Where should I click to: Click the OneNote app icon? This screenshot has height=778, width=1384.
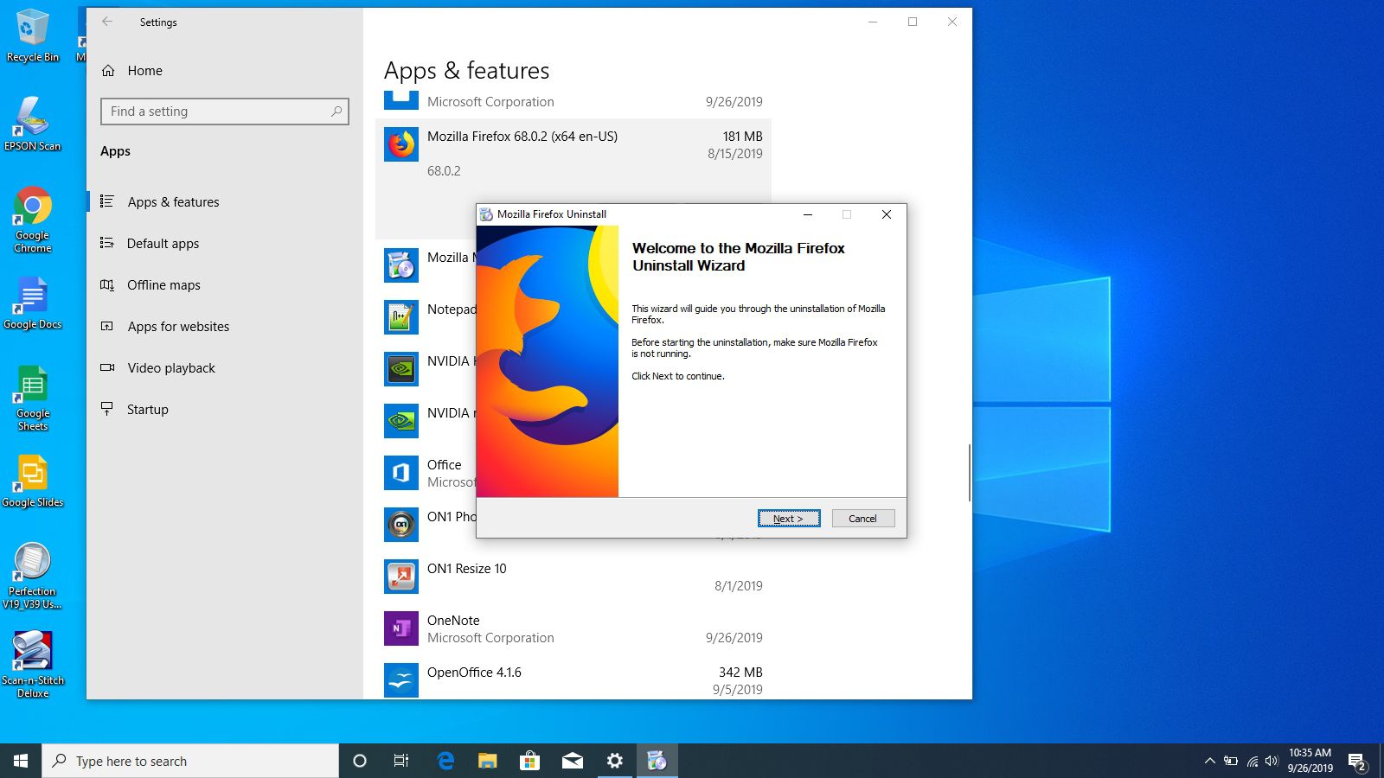401,628
